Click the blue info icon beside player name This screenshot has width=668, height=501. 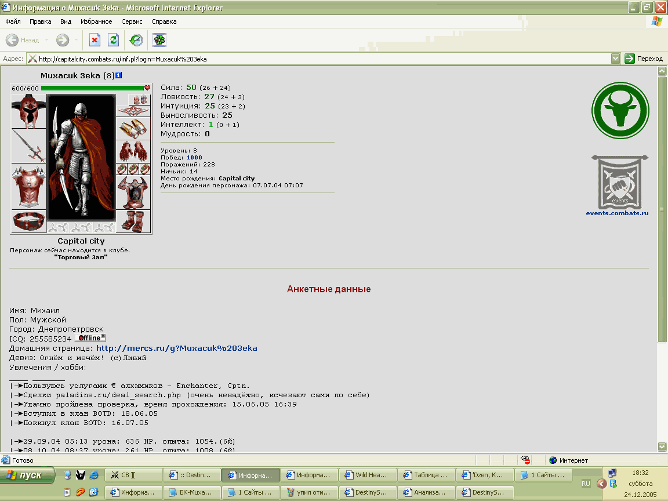coord(119,75)
